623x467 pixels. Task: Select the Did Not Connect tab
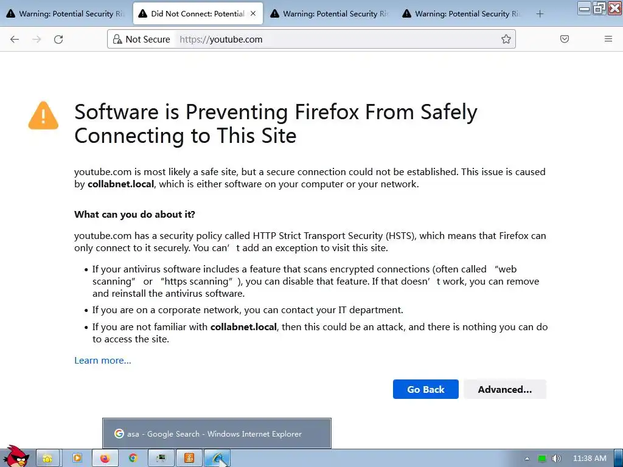click(x=198, y=14)
